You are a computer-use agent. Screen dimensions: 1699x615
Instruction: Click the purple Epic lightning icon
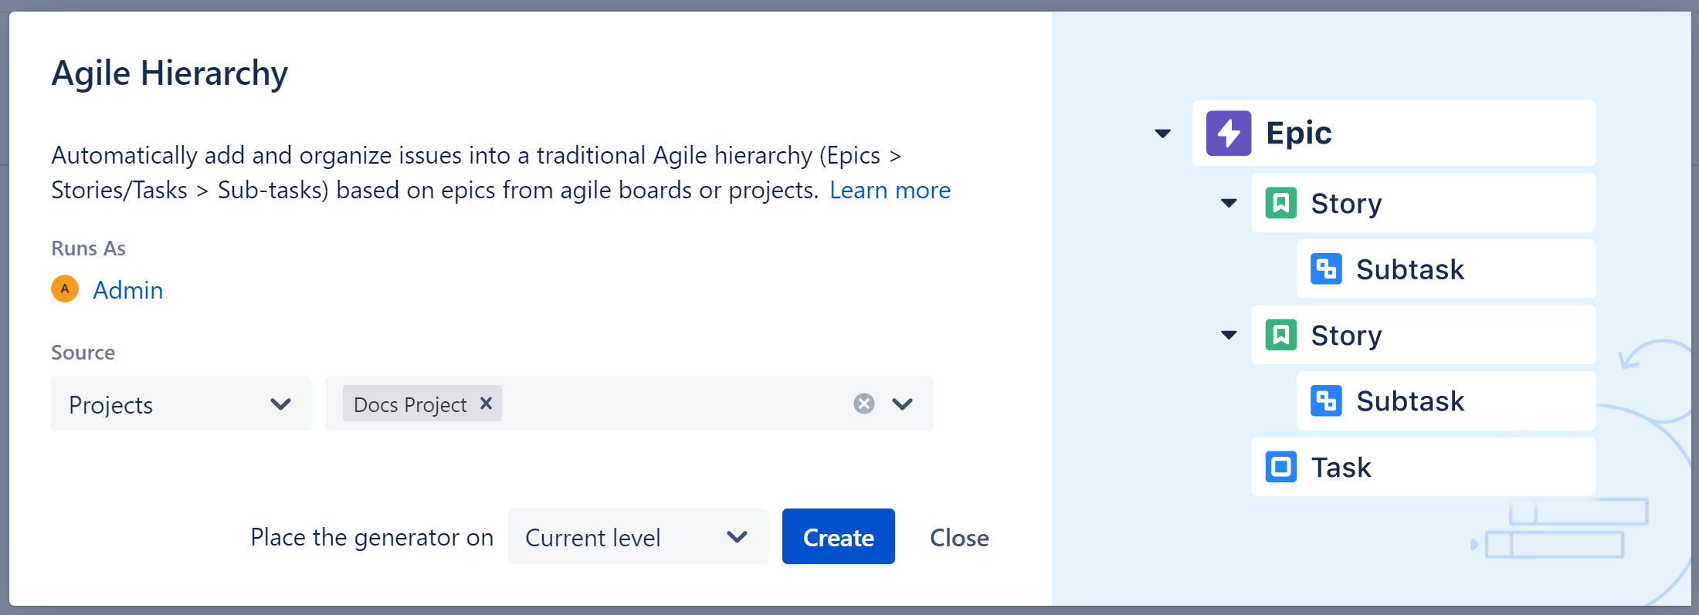click(1228, 133)
